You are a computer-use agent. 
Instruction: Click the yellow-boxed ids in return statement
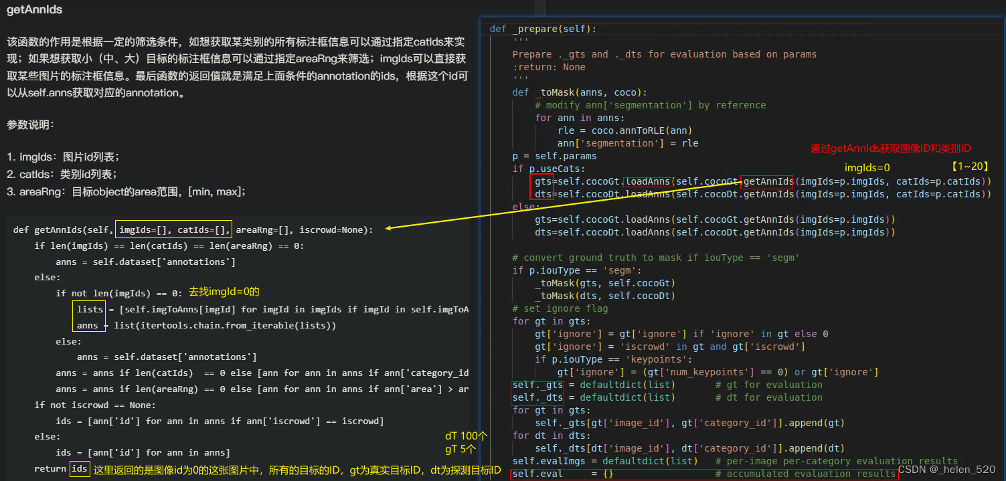pos(79,469)
